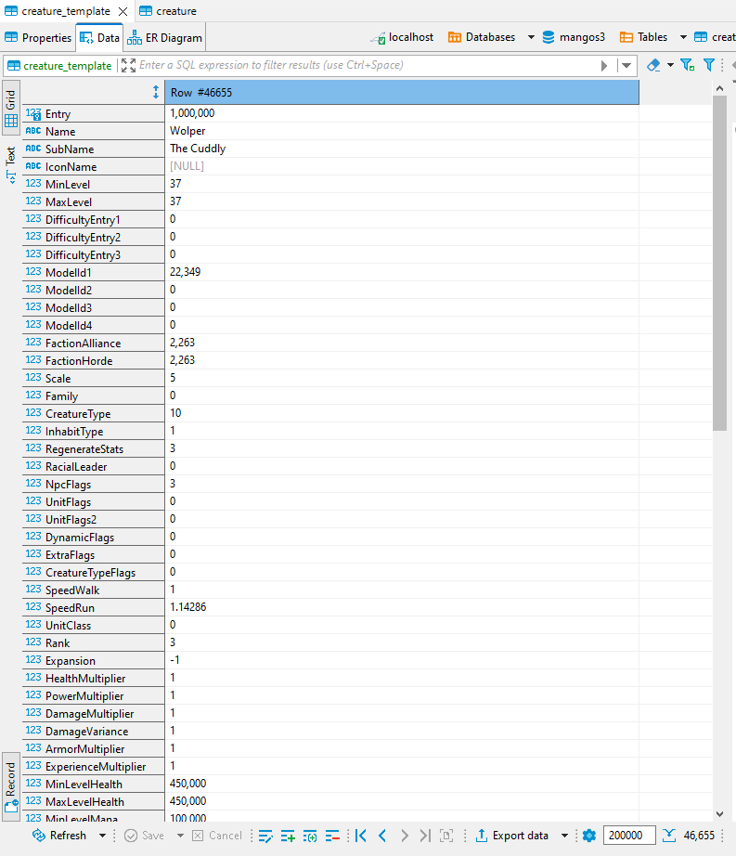The width and height of the screenshot is (736, 856).
Task: Click the Edit cell value icon
Action: (x=265, y=836)
